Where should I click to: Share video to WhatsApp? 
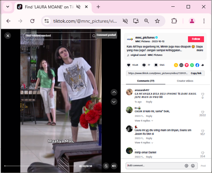tap(192, 65)
